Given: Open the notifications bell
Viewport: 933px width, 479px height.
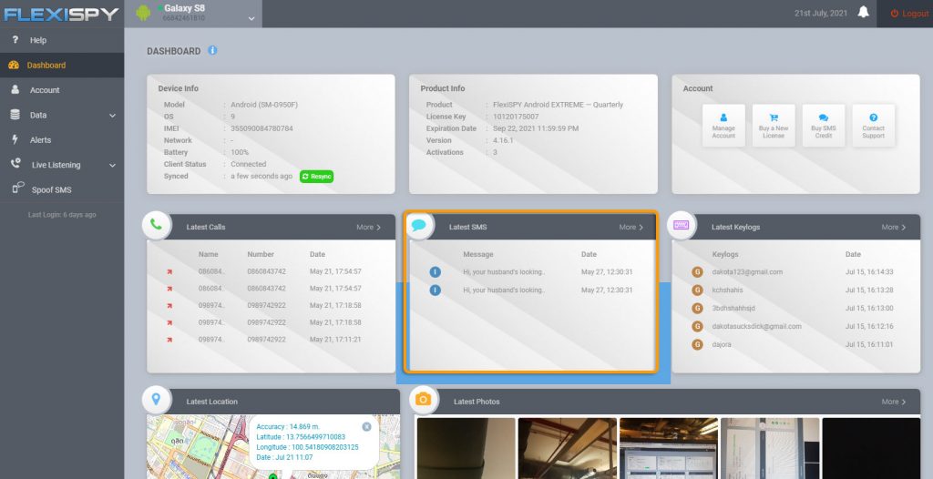Looking at the screenshot, I should (864, 13).
